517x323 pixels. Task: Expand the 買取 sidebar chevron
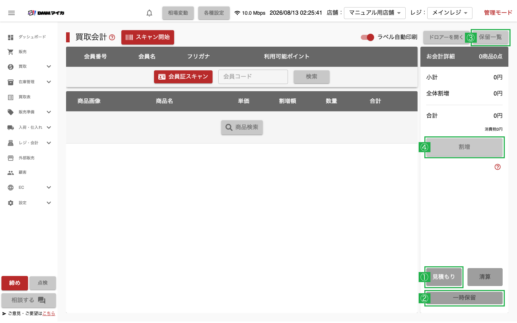point(49,66)
